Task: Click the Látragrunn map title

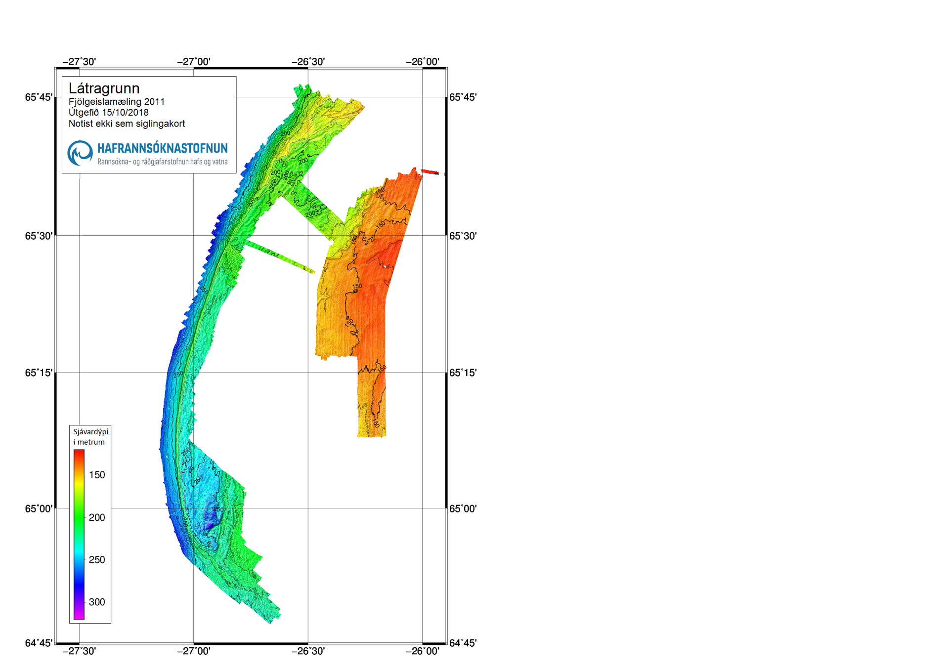Action: (x=104, y=88)
